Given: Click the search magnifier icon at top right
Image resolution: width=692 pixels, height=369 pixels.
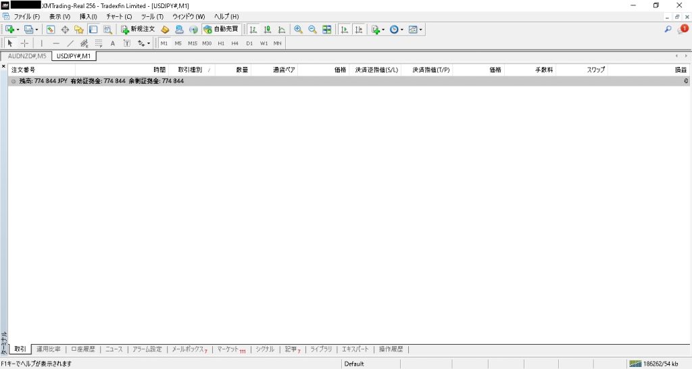Looking at the screenshot, I should pyautogui.click(x=668, y=30).
